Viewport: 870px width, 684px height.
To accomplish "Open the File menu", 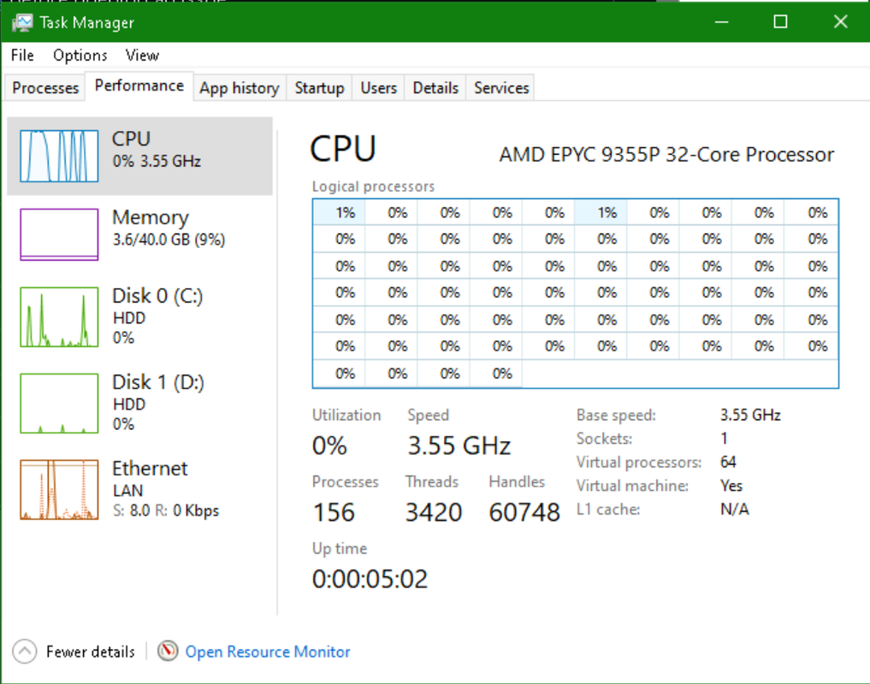I will 22,56.
